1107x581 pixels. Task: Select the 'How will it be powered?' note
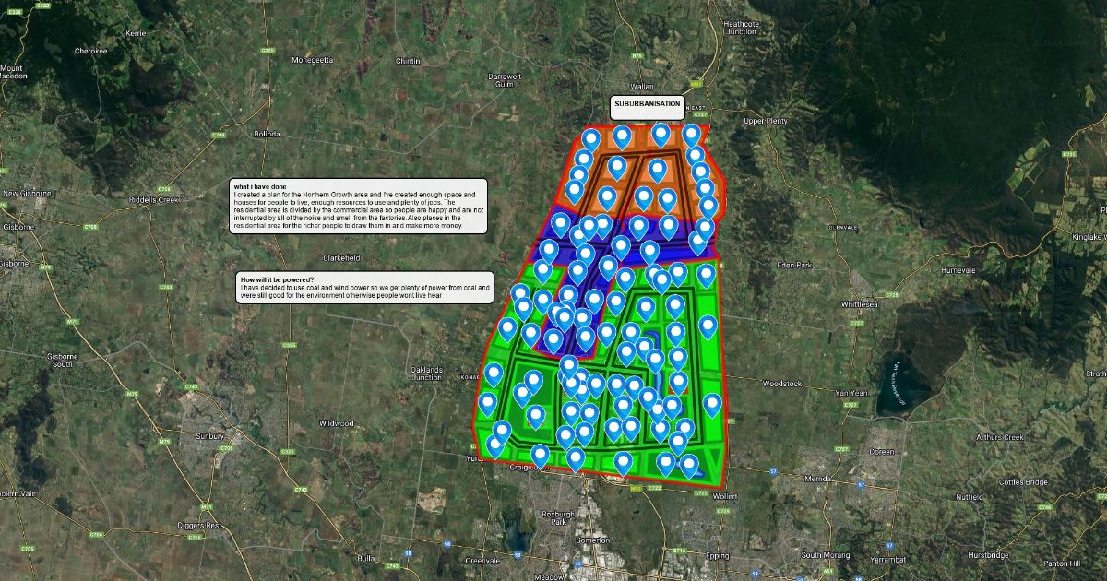[364, 288]
